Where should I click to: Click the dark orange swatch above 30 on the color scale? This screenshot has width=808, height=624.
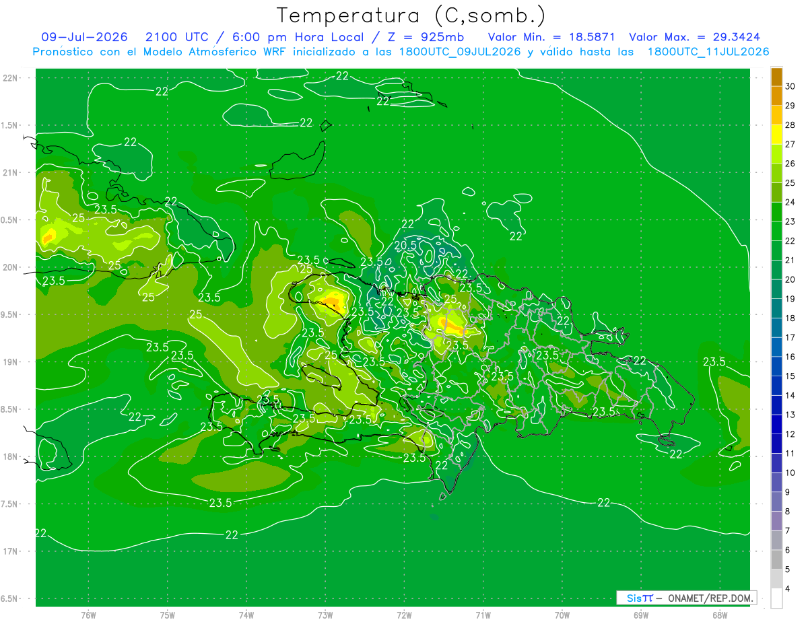776,77
